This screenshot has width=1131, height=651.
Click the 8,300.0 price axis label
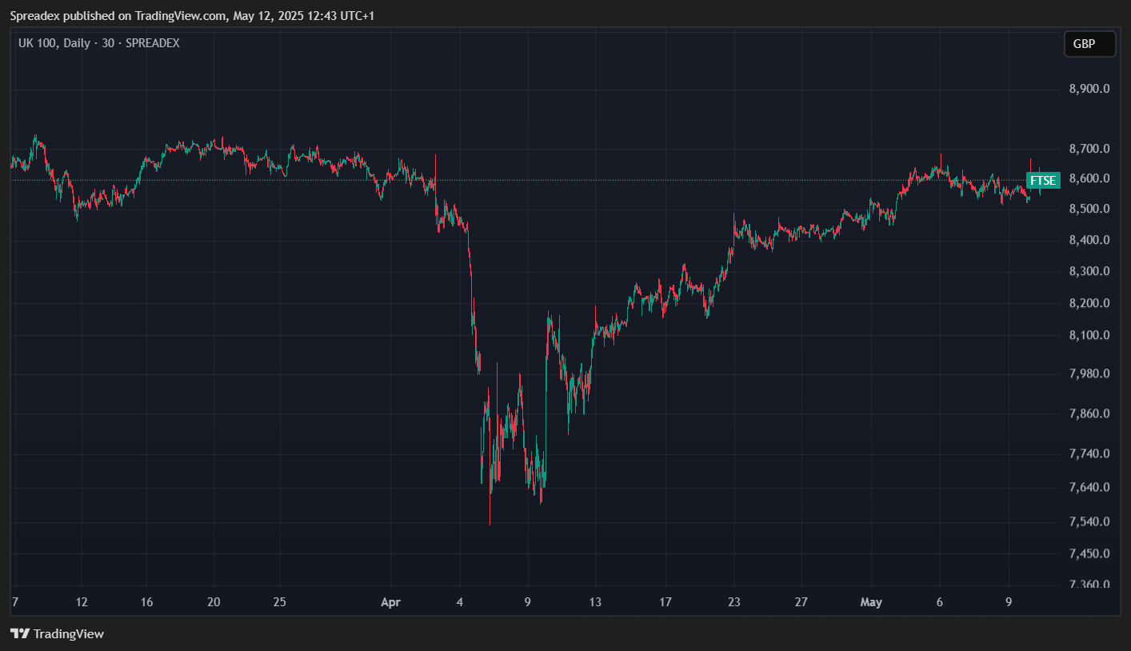point(1089,271)
